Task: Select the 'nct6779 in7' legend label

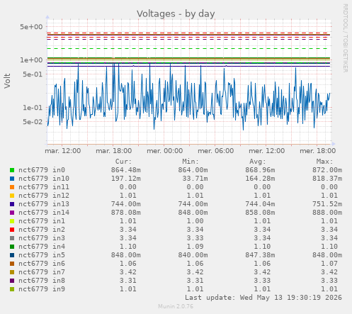Action: (x=42, y=272)
